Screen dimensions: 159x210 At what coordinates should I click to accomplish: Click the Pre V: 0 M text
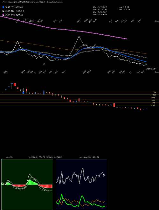125,10
